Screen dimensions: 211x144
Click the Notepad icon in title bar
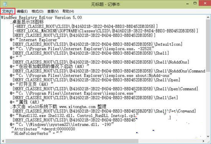pos(5,4)
